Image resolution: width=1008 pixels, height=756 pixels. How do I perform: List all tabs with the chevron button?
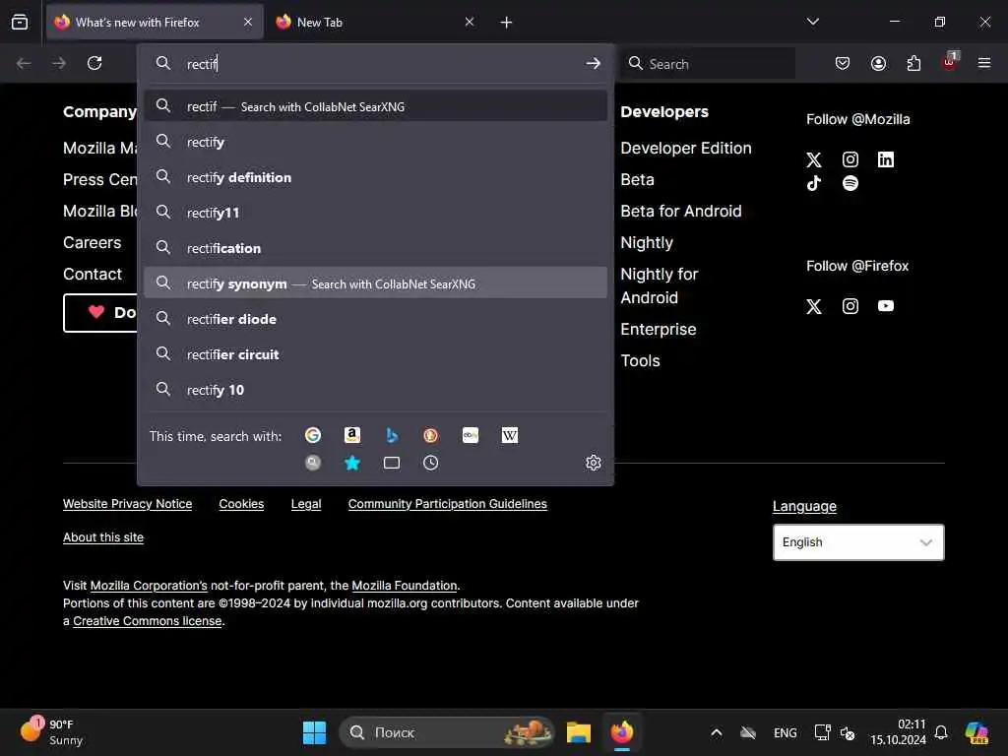tap(812, 22)
